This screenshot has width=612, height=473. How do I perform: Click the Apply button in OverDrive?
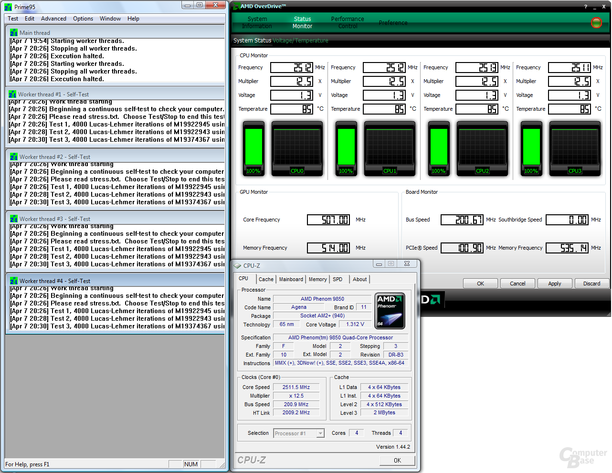(555, 284)
